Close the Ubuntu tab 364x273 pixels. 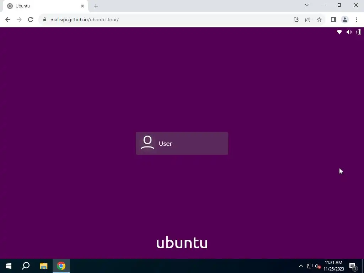[x=82, y=6]
